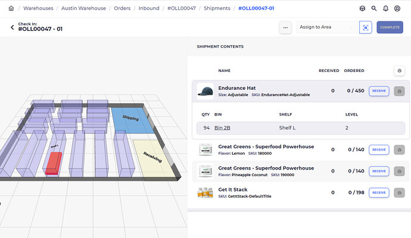Open the Endurance Hat thumbnail image
The height and width of the screenshot is (238, 411).
(205, 91)
